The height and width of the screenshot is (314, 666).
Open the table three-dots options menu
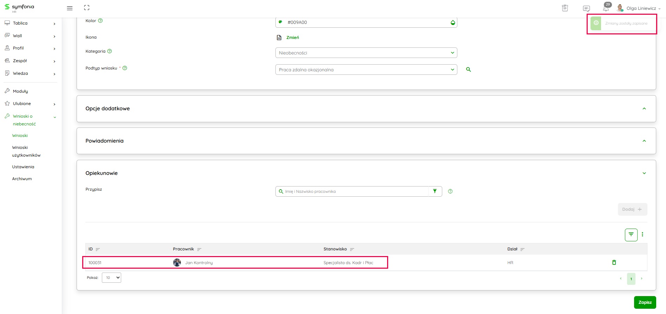(642, 235)
